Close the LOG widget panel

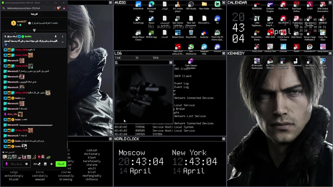coord(224,53)
